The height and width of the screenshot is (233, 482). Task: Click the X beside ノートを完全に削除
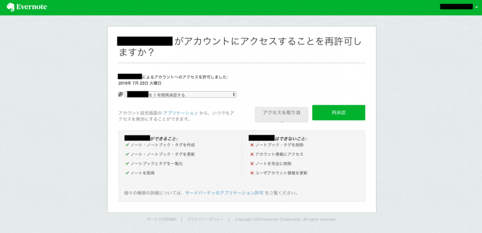pyautogui.click(x=252, y=164)
